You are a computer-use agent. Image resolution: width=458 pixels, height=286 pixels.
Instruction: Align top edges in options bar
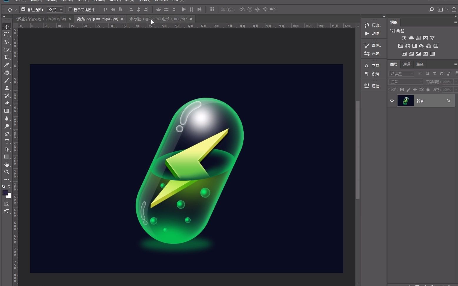[x=105, y=9]
